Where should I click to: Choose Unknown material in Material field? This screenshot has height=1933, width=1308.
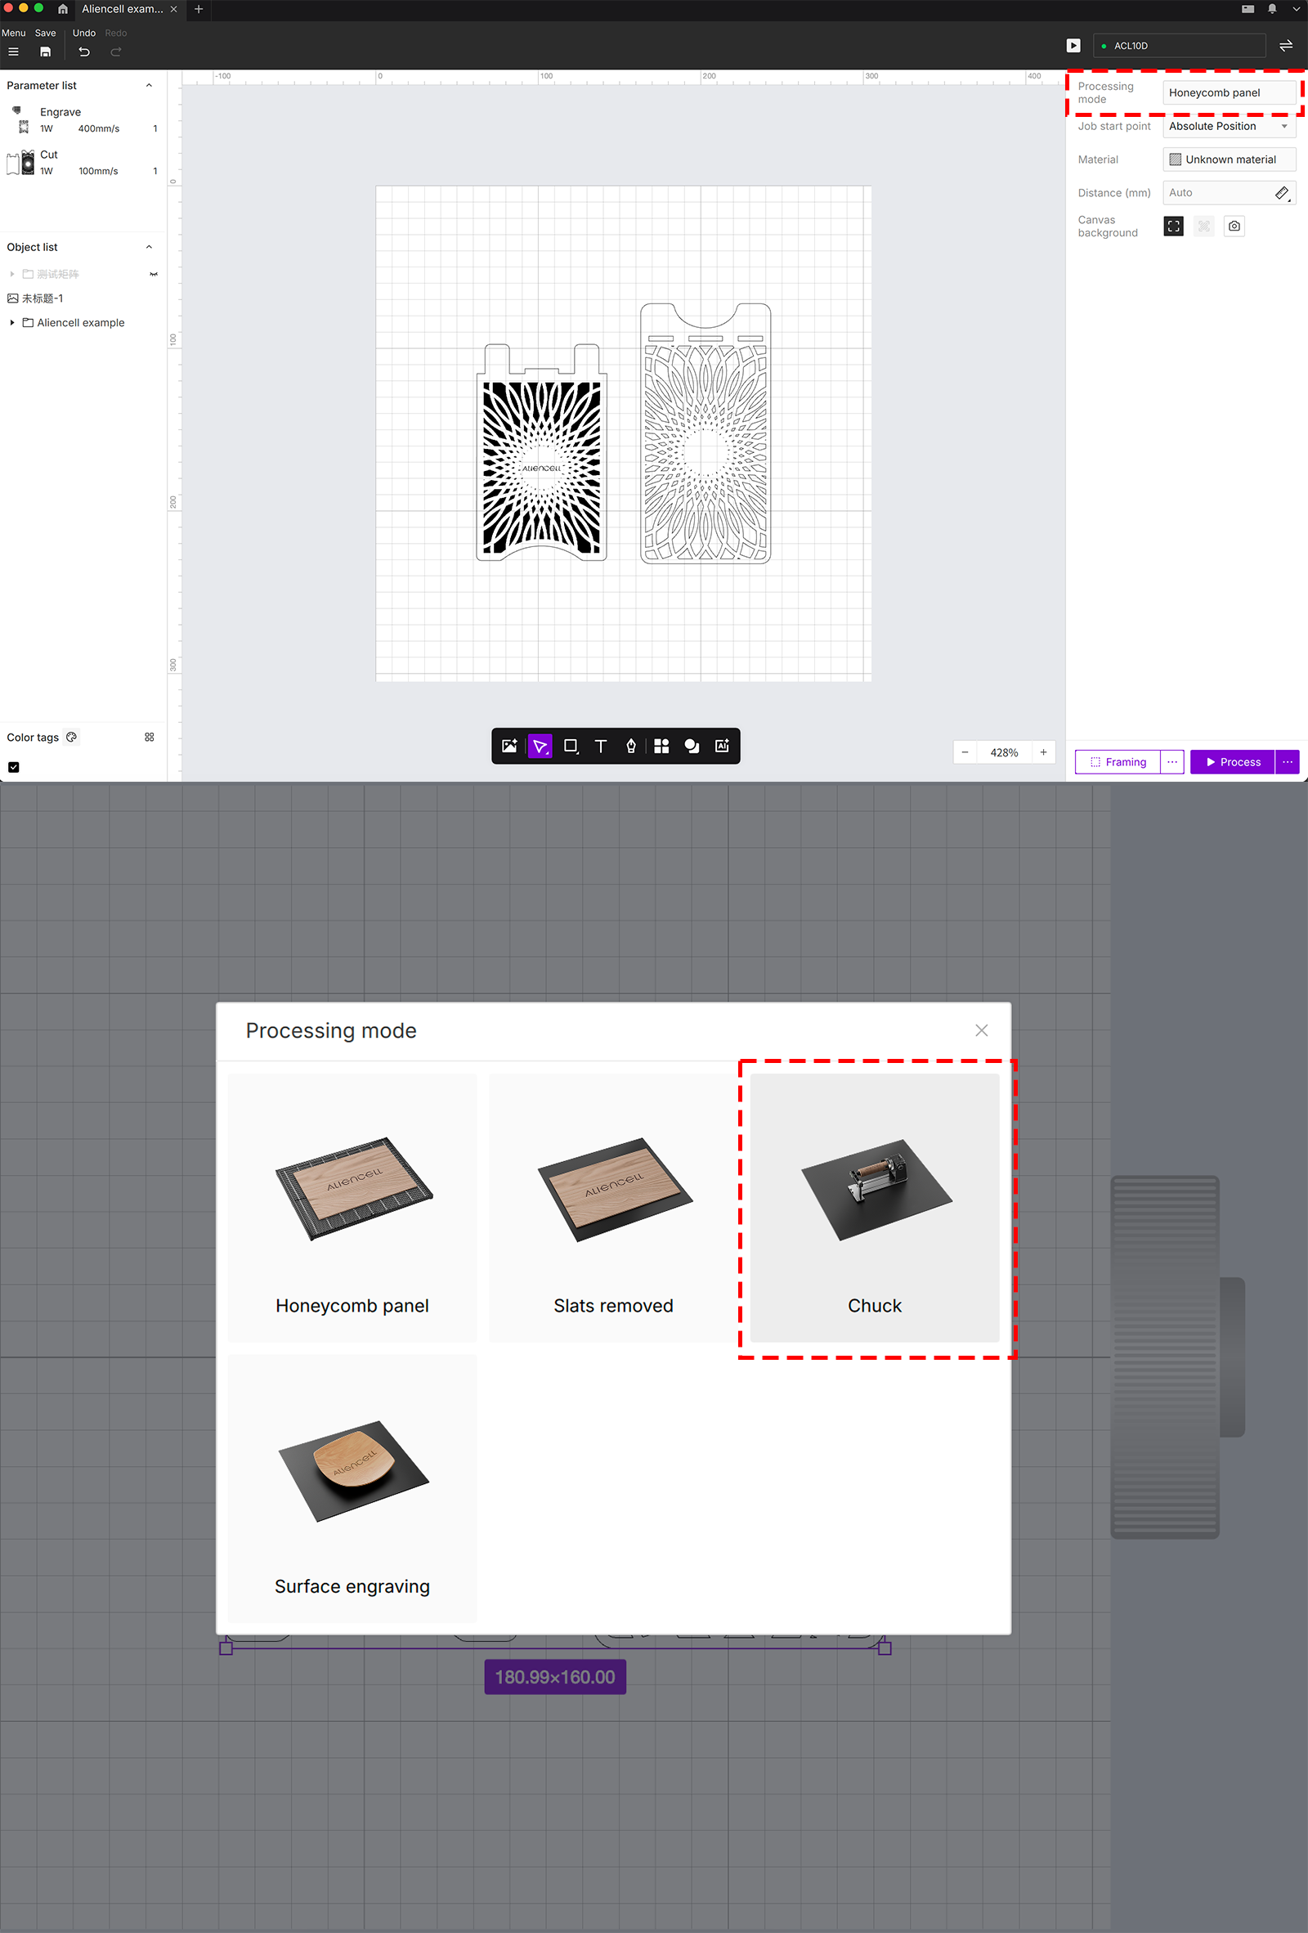point(1228,159)
